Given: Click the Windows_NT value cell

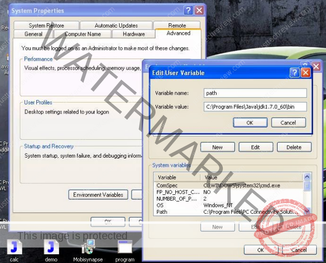Looking at the screenshot, I should click(218, 205).
